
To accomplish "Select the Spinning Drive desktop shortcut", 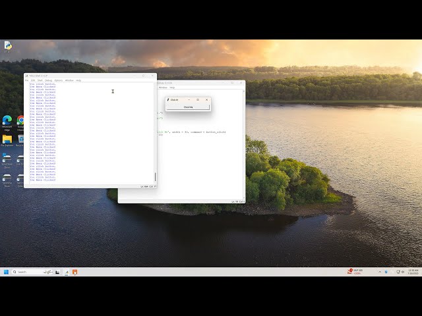I will click(7, 180).
